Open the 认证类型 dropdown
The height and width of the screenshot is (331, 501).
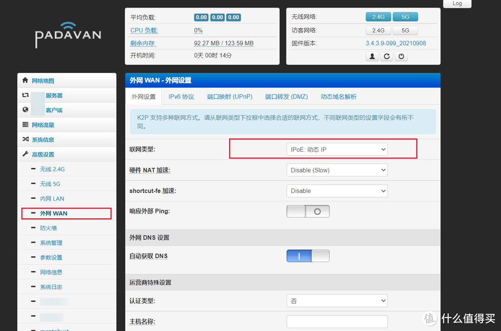(x=337, y=301)
